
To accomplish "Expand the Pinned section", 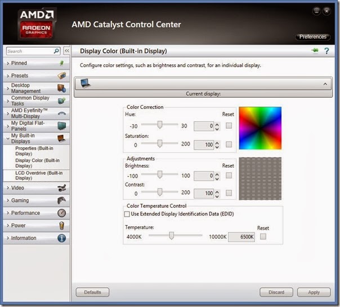I will [8, 63].
